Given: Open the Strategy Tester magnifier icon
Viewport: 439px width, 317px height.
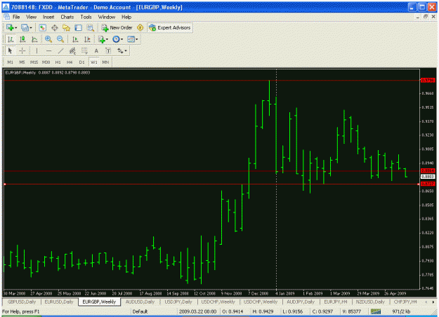Looking at the screenshot, I should point(90,27).
